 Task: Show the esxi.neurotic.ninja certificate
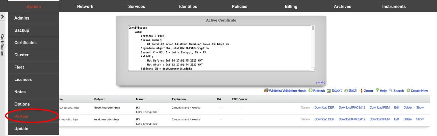pos(420,119)
